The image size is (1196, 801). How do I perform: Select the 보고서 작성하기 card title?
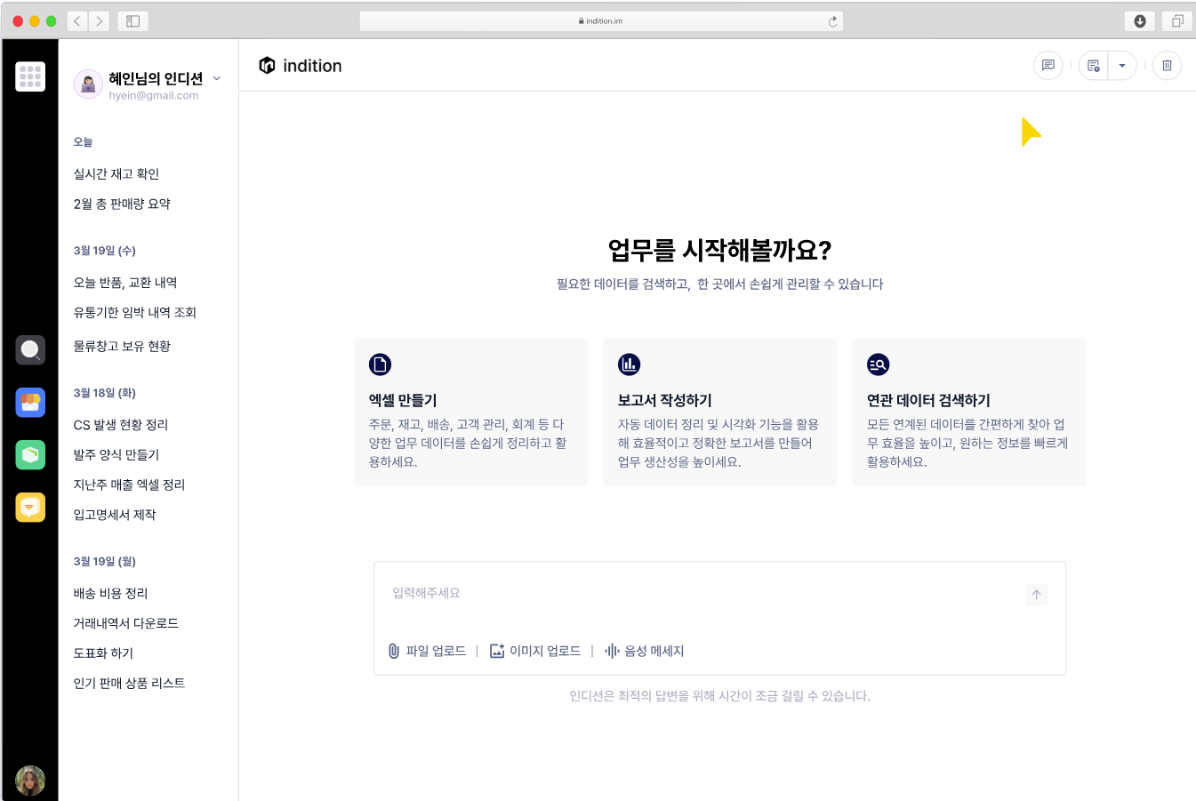click(665, 400)
